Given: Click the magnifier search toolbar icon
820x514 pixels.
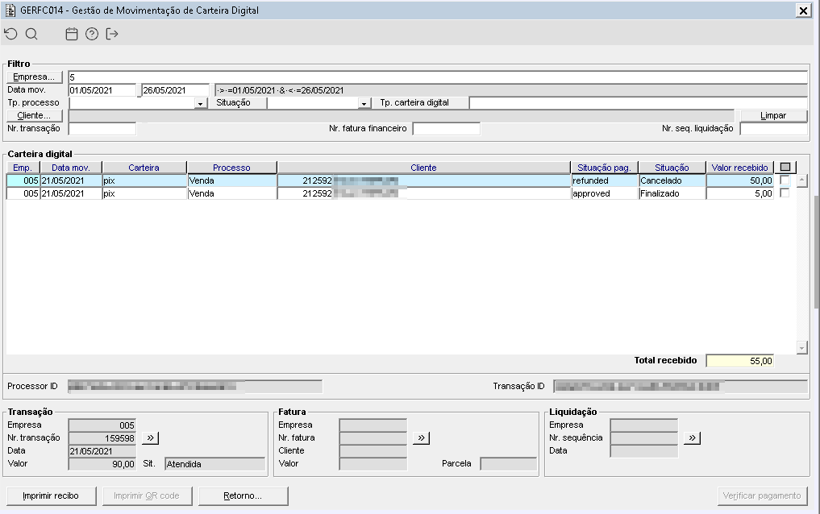Looking at the screenshot, I should (x=31, y=34).
